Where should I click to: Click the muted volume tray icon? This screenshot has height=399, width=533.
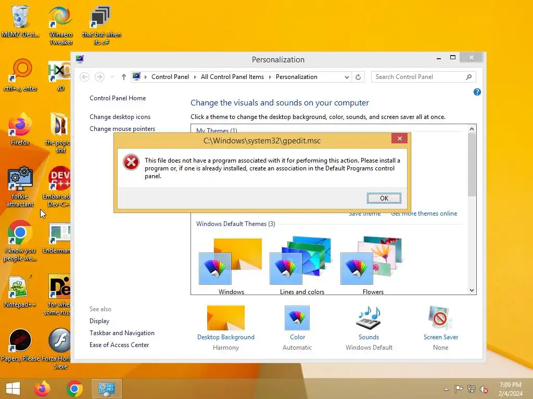coord(484,389)
